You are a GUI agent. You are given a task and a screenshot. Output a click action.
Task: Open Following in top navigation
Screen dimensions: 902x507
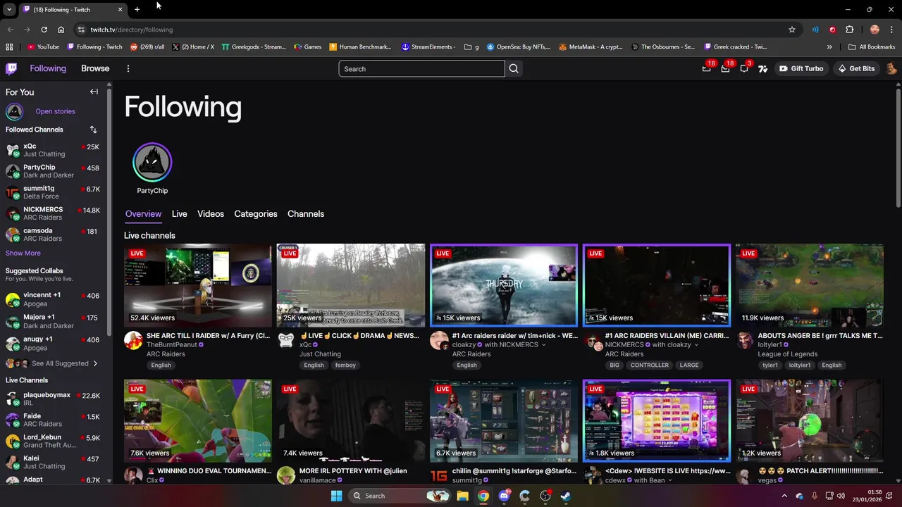[x=48, y=68]
